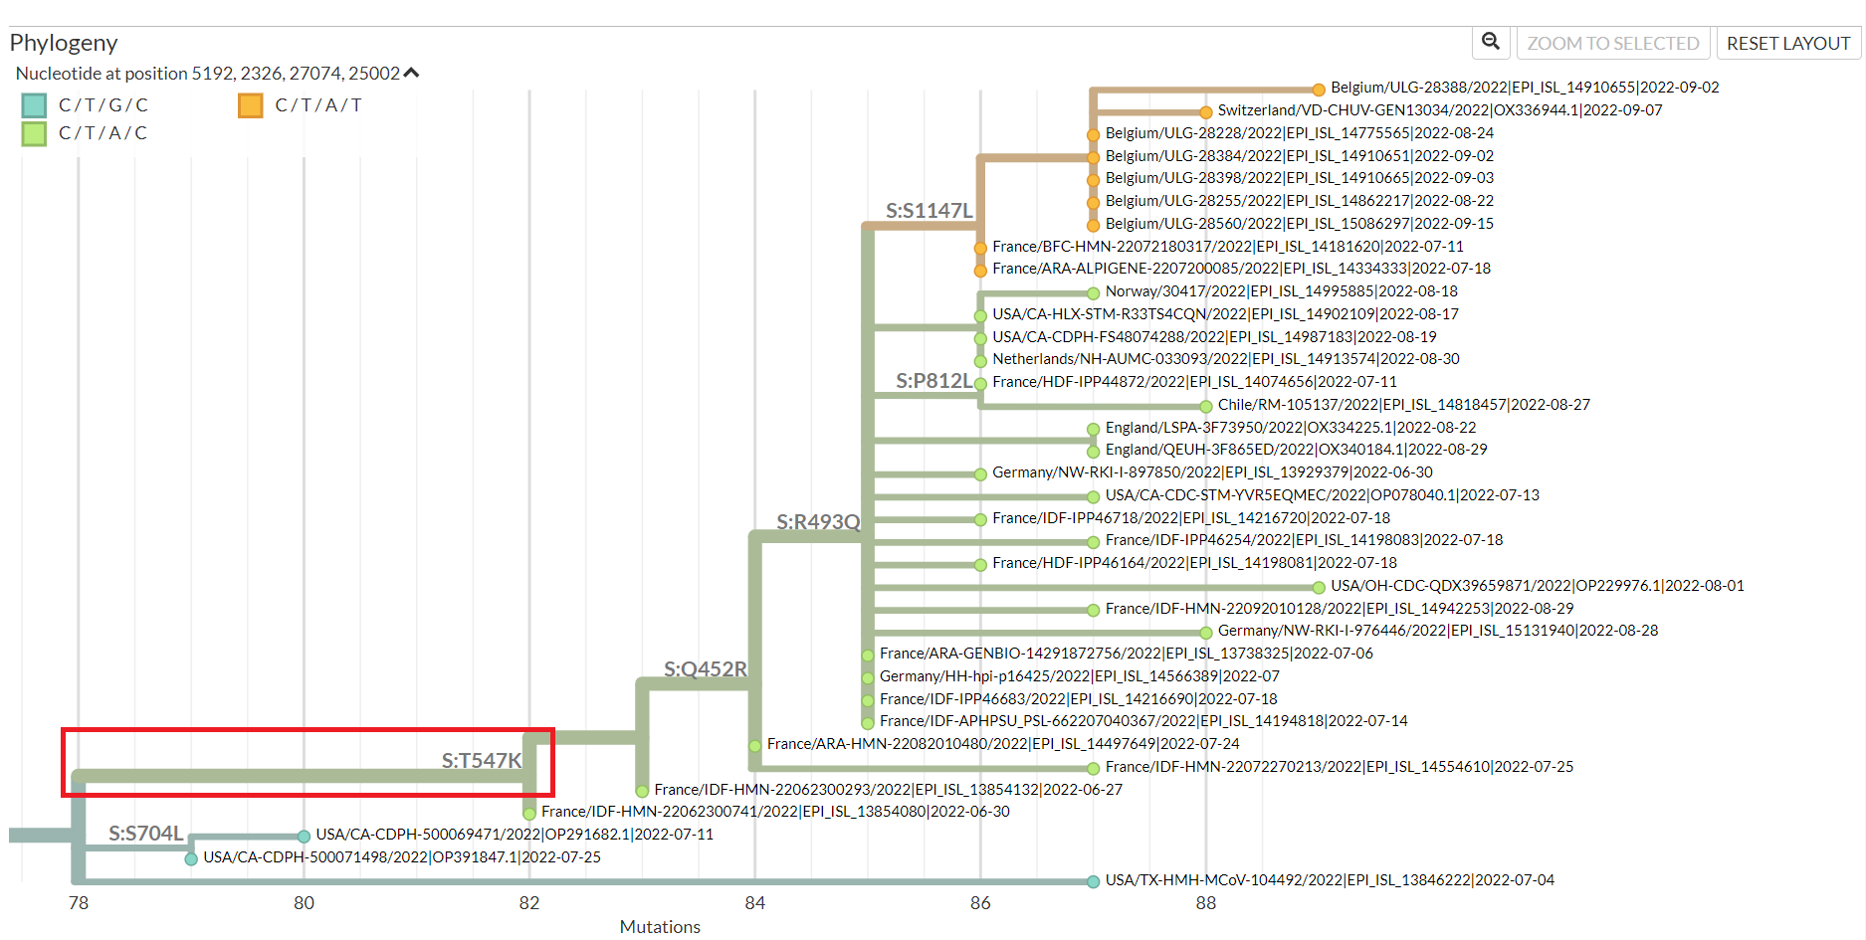1866x940 pixels.
Task: Click the teal C/T/G/C legend swatch
Action: (32, 103)
